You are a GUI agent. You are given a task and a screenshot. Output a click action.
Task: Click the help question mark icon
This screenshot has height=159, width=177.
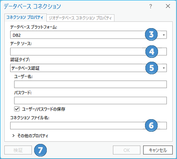[150, 6]
